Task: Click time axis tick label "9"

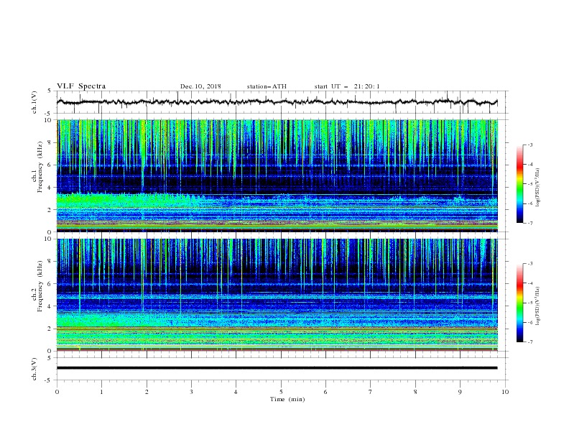Action: click(460, 392)
